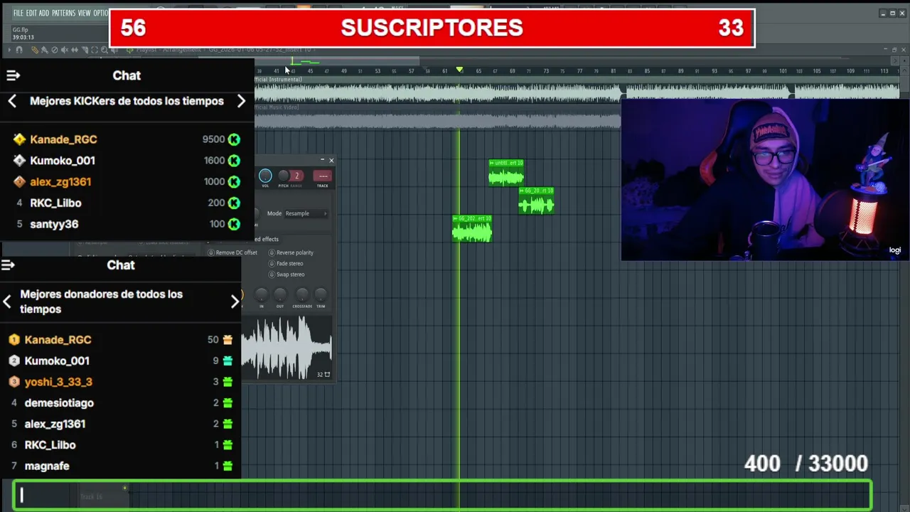Viewport: 910px width, 512px height.
Task: Open the upper Chat panel hamburger menu
Action: click(x=13, y=75)
